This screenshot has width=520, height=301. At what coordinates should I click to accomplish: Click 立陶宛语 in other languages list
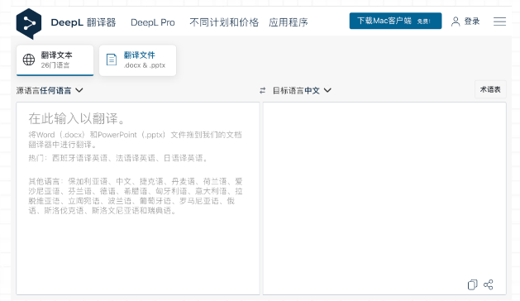(x=83, y=201)
